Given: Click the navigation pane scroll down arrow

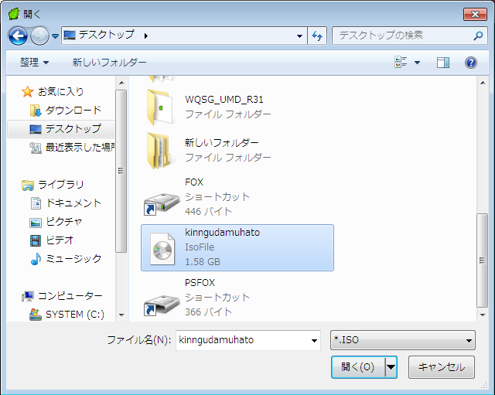Looking at the screenshot, I should pos(121,315).
